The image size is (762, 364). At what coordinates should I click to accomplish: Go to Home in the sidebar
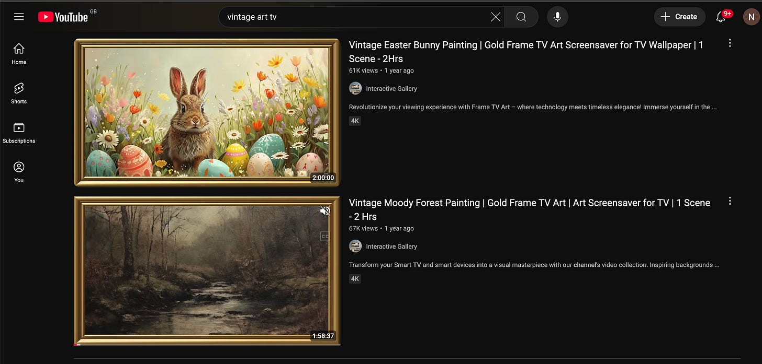click(x=19, y=54)
